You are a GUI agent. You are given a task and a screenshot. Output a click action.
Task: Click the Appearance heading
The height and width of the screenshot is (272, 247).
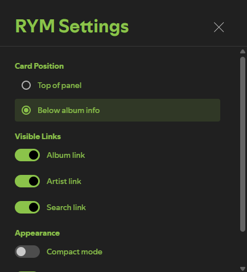tap(37, 233)
